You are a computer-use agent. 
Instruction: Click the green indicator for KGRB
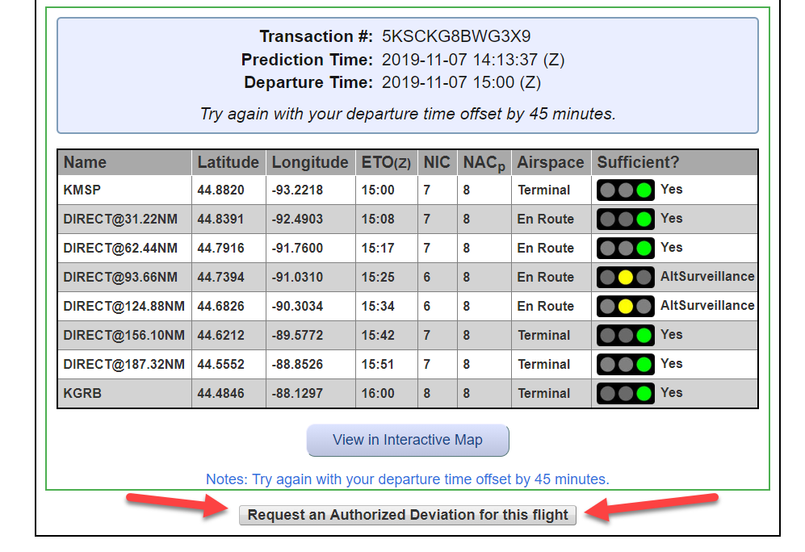tap(644, 393)
